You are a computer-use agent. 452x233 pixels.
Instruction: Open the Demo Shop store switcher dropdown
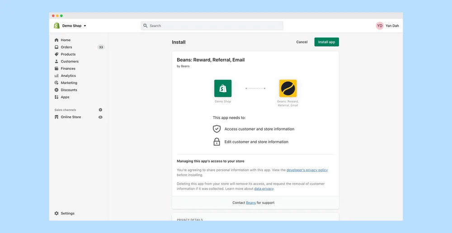click(x=74, y=26)
